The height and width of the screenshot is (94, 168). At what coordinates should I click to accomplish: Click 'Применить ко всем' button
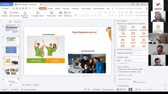[x=125, y=79]
